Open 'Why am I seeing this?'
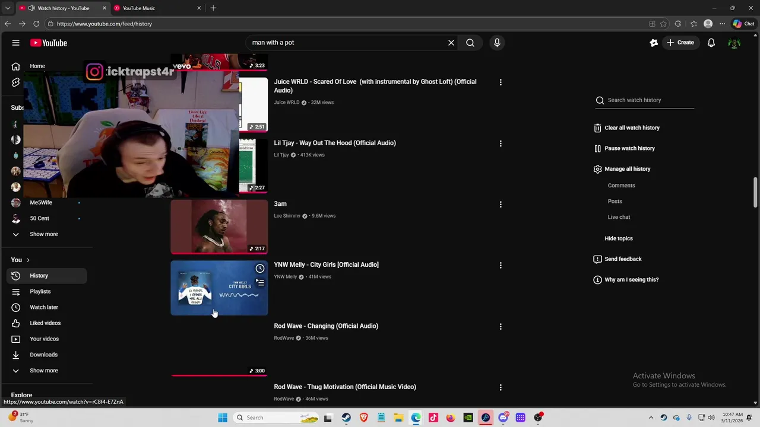Image resolution: width=760 pixels, height=427 pixels. (x=626, y=280)
